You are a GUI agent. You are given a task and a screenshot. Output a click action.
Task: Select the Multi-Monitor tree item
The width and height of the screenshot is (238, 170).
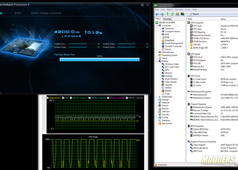(171, 79)
